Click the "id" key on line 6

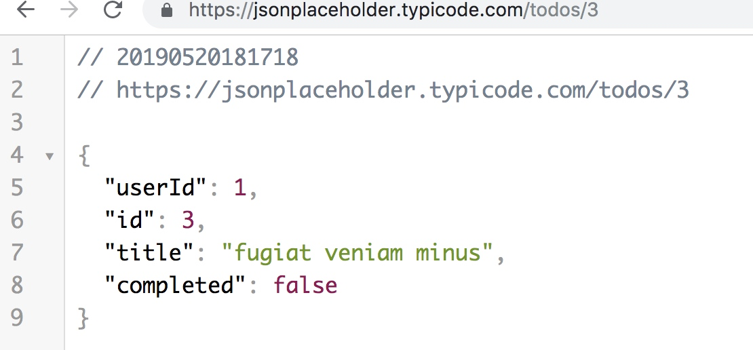(x=130, y=219)
